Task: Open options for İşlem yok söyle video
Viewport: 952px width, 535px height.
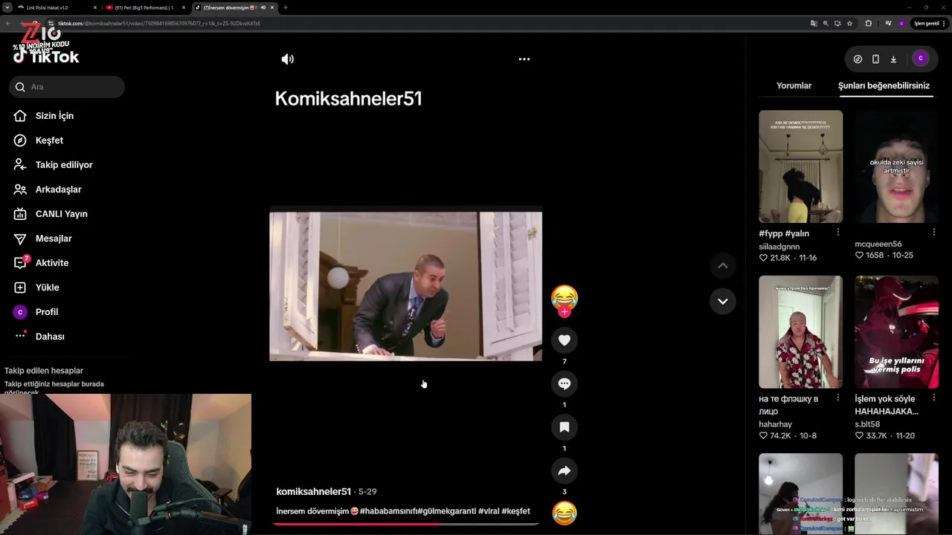Action: (933, 398)
